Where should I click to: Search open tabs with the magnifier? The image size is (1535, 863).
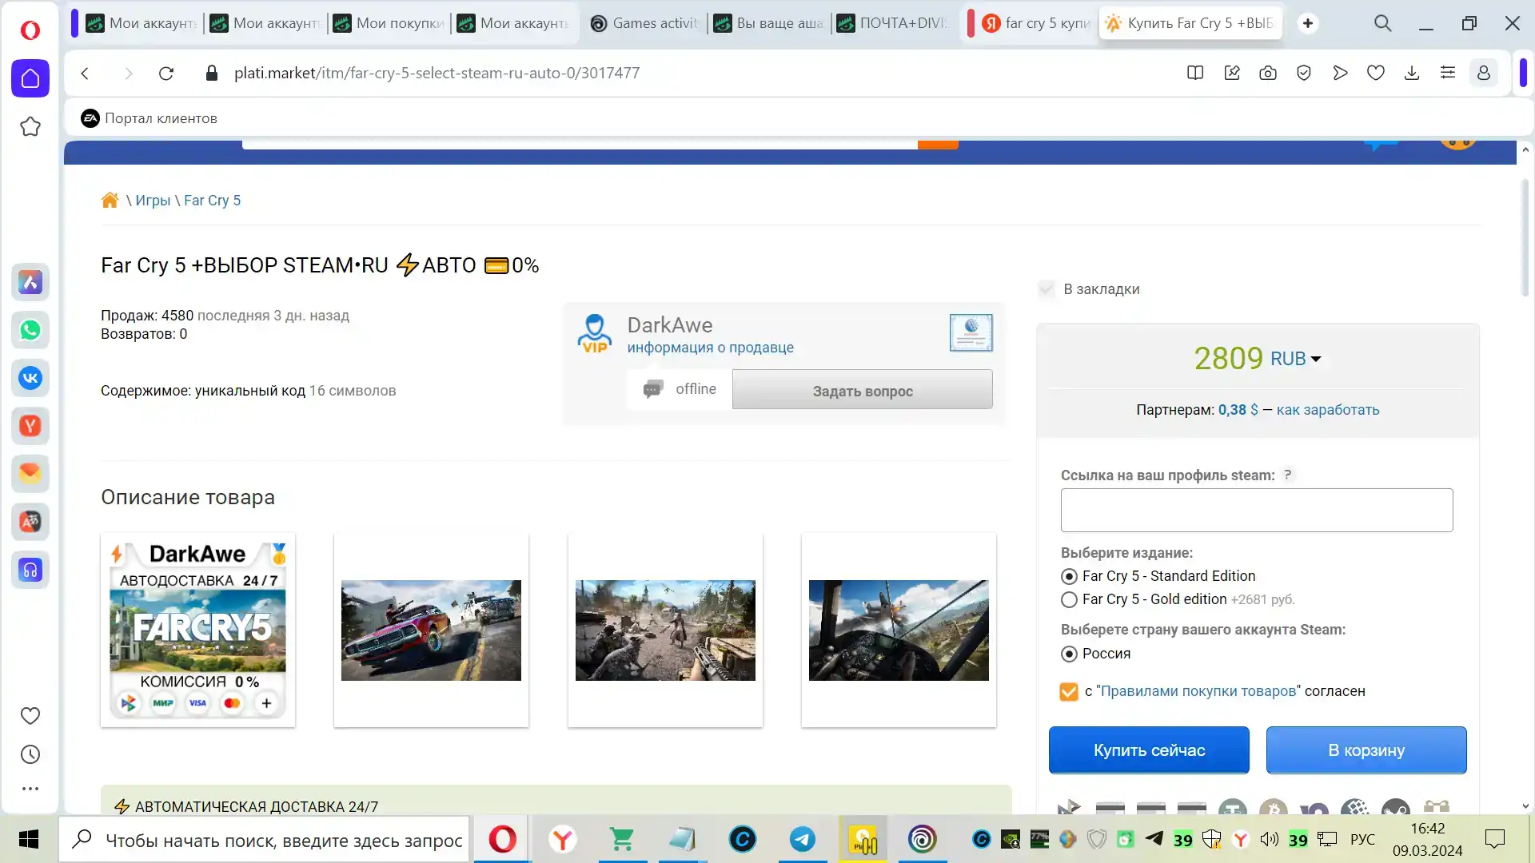[x=1383, y=23]
